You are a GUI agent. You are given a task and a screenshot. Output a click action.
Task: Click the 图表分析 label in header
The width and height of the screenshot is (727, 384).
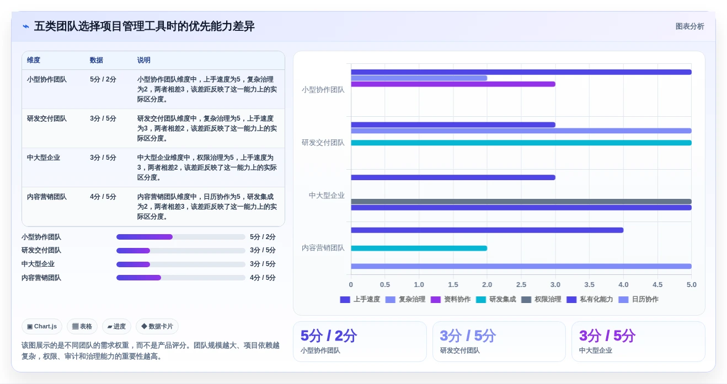[689, 26]
